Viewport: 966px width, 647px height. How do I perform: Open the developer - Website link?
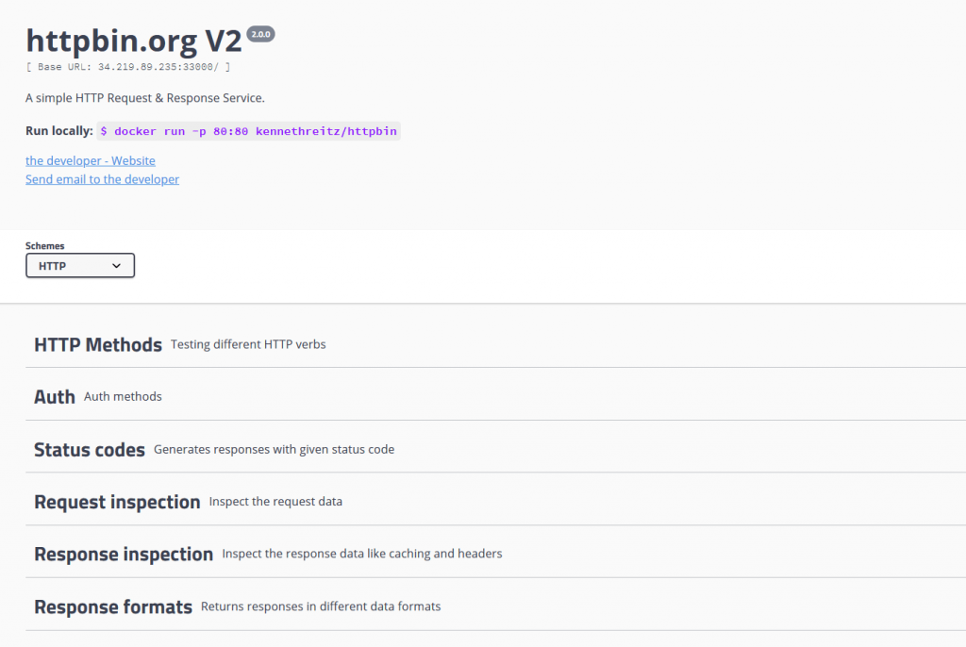coord(90,161)
